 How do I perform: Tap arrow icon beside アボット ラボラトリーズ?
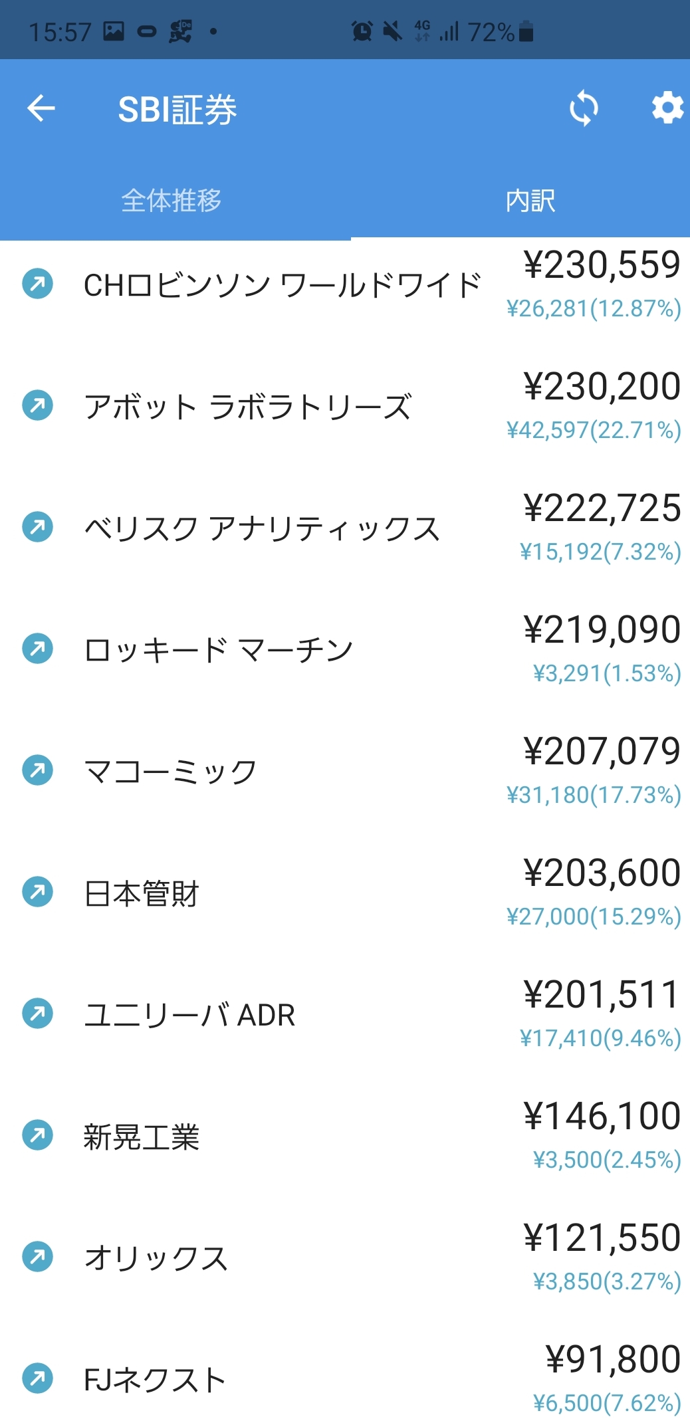pos(37,405)
